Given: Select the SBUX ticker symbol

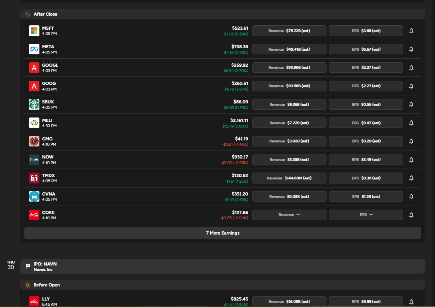Looking at the screenshot, I should tap(48, 102).
